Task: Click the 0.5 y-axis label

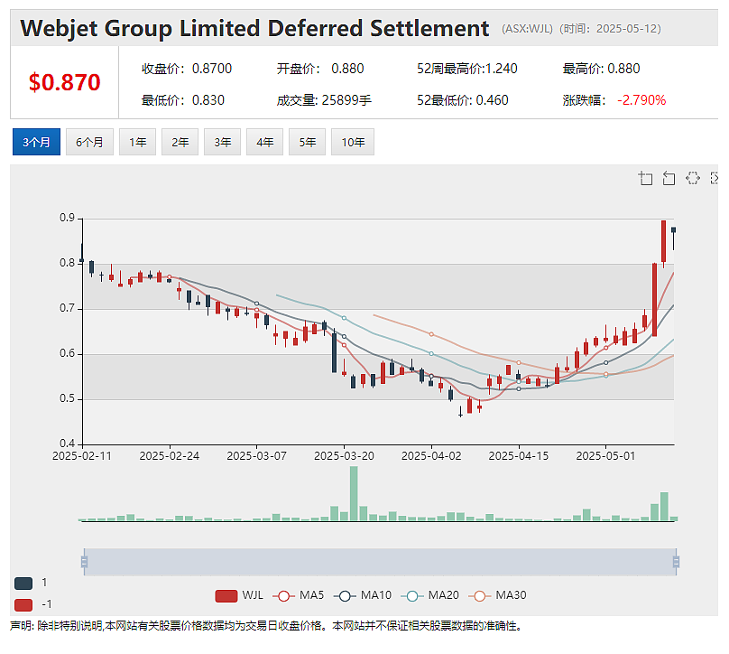Action: pyautogui.click(x=68, y=398)
